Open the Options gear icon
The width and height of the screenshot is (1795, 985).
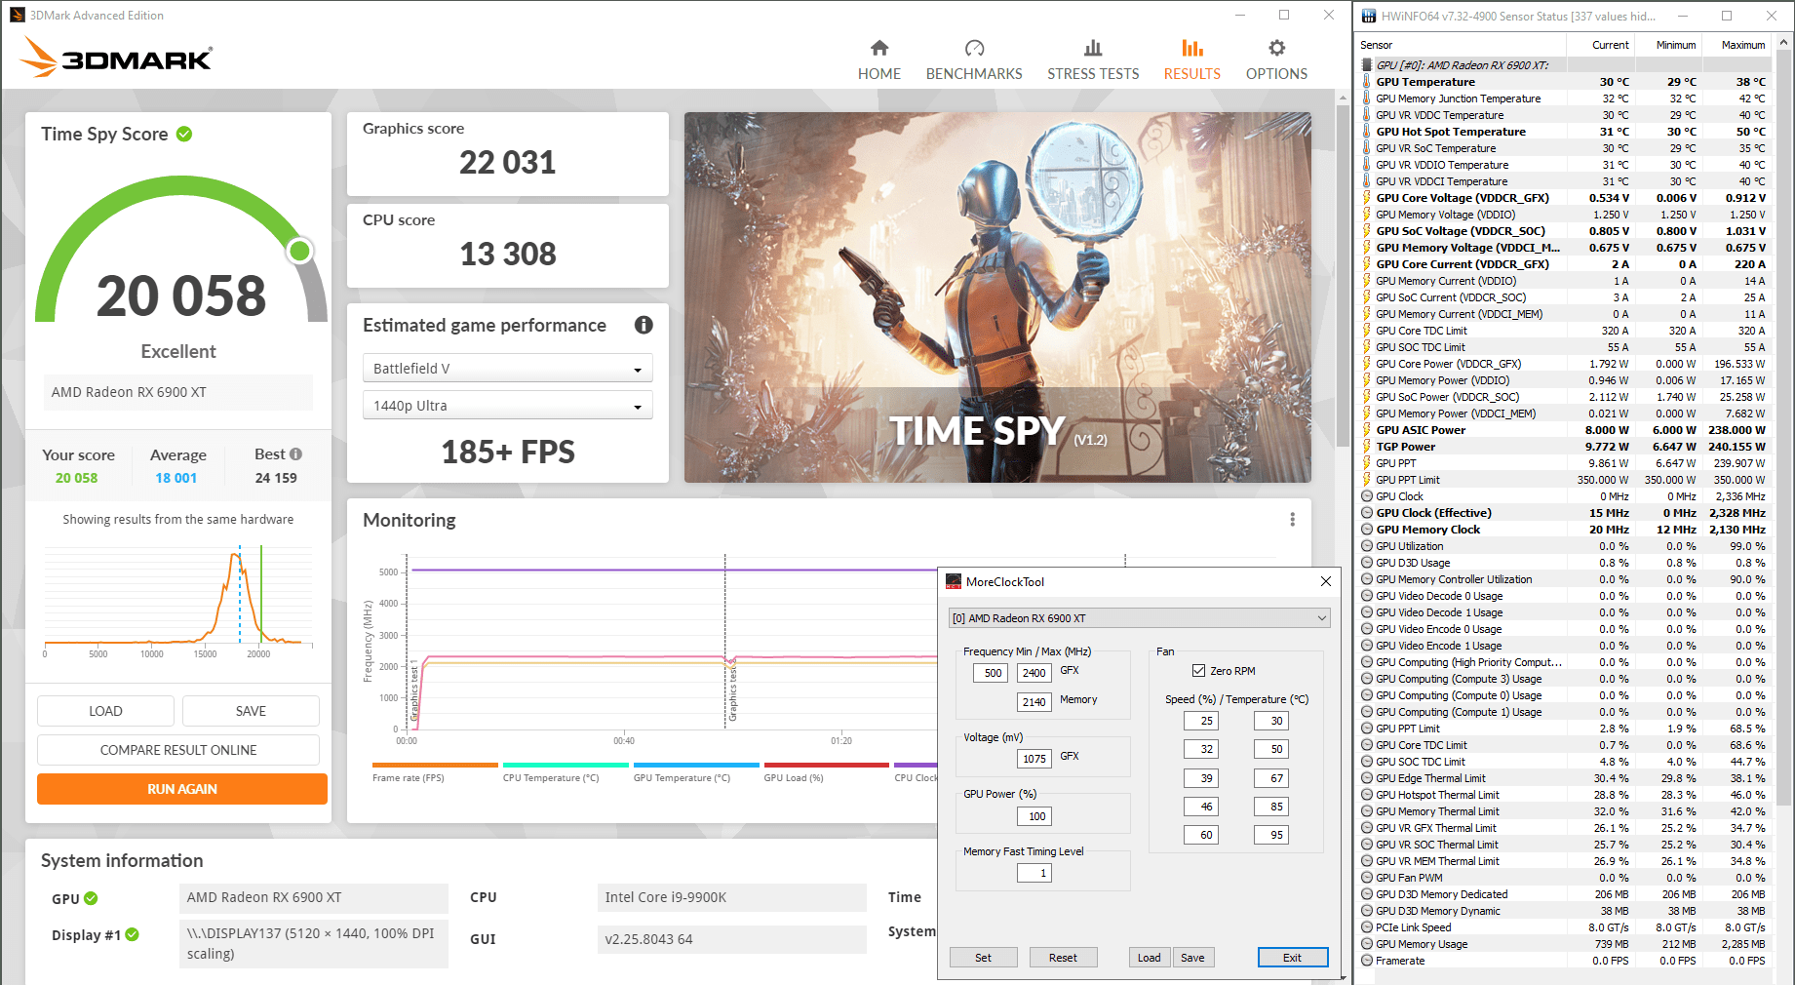[1276, 48]
